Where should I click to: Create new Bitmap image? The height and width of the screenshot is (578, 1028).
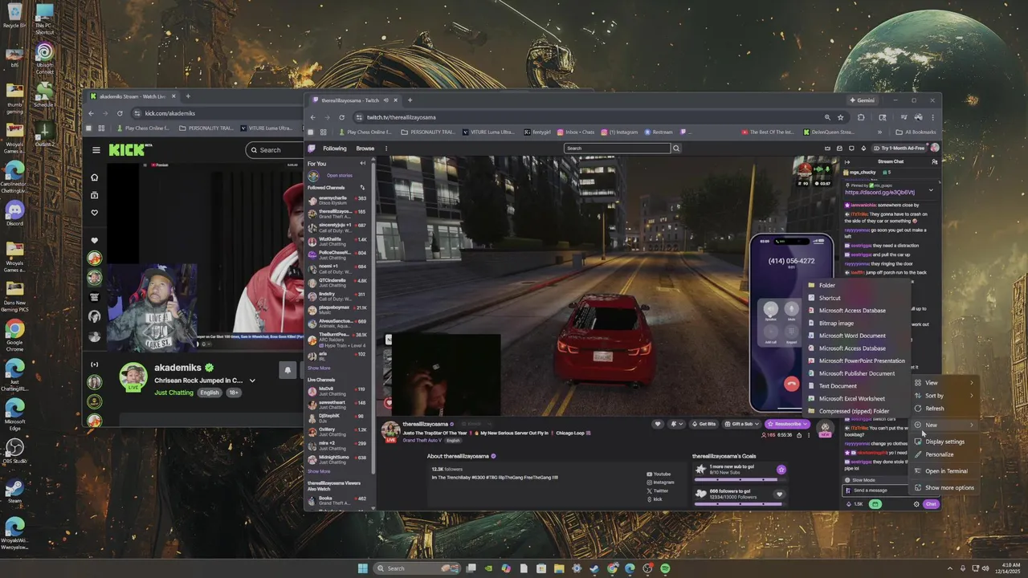[x=859, y=323]
